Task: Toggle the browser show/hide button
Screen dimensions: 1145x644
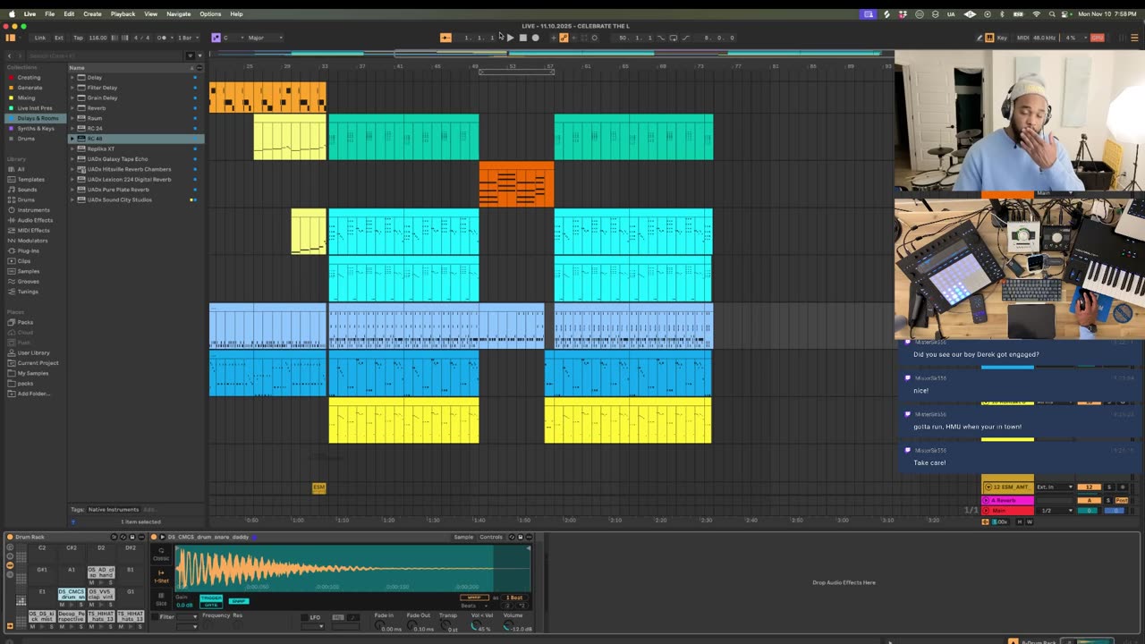Action: (11, 38)
